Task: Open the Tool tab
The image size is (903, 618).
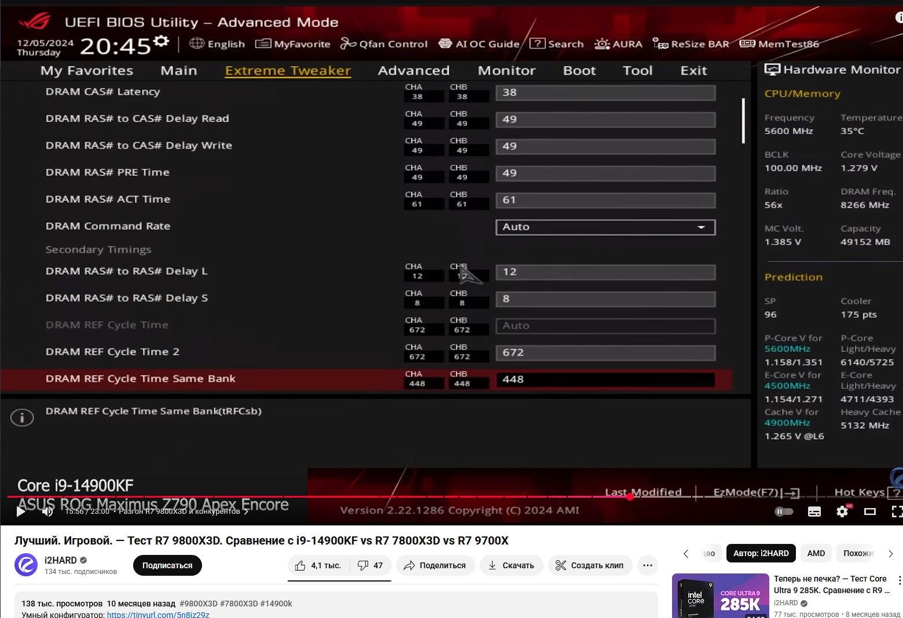Action: pos(638,71)
